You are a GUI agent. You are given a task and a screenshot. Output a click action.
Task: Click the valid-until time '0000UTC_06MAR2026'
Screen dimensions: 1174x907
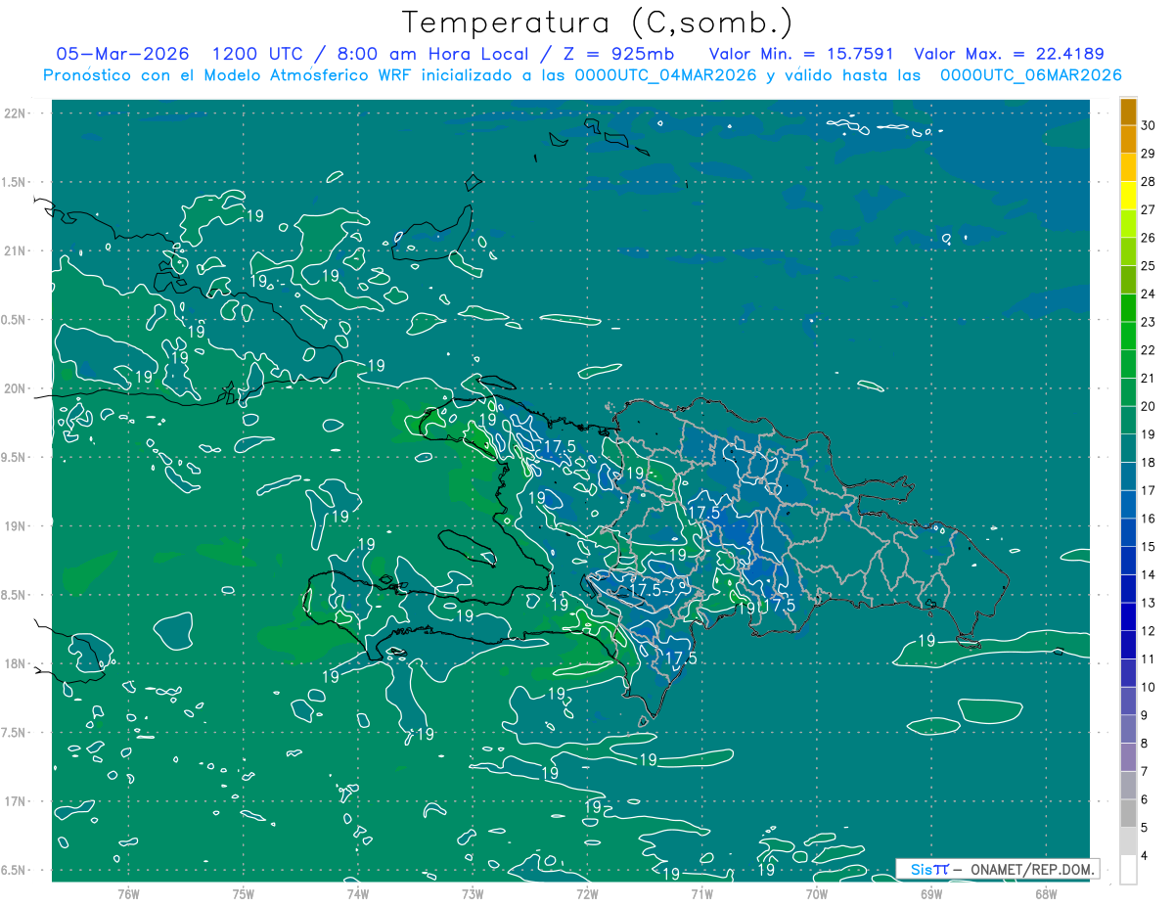pyautogui.click(x=1030, y=75)
